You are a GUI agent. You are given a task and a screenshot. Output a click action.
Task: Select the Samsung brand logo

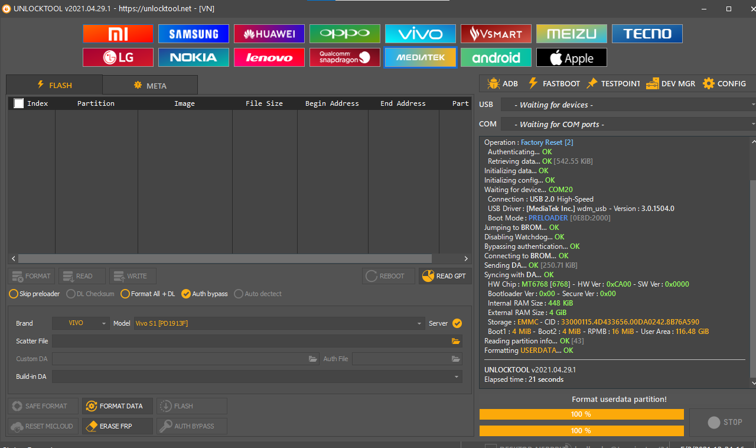click(194, 34)
